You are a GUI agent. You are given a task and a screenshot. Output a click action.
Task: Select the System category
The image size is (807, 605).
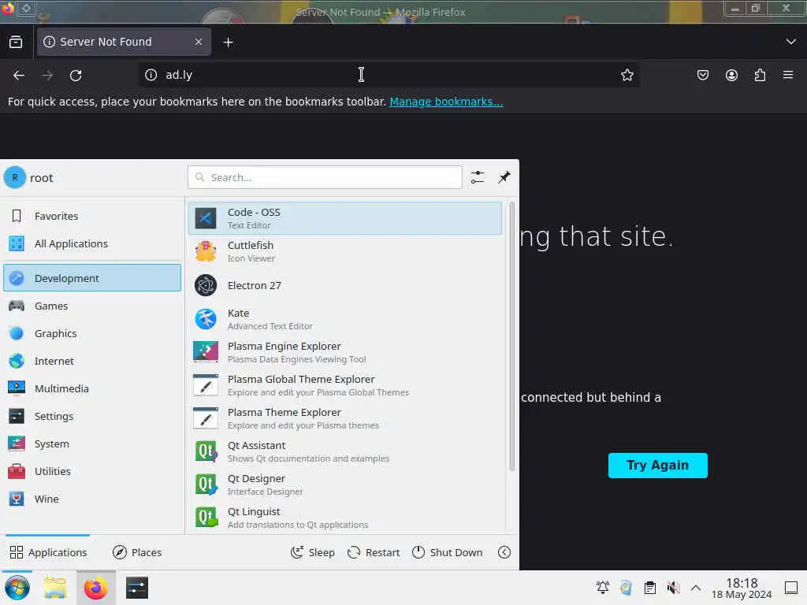point(92,444)
